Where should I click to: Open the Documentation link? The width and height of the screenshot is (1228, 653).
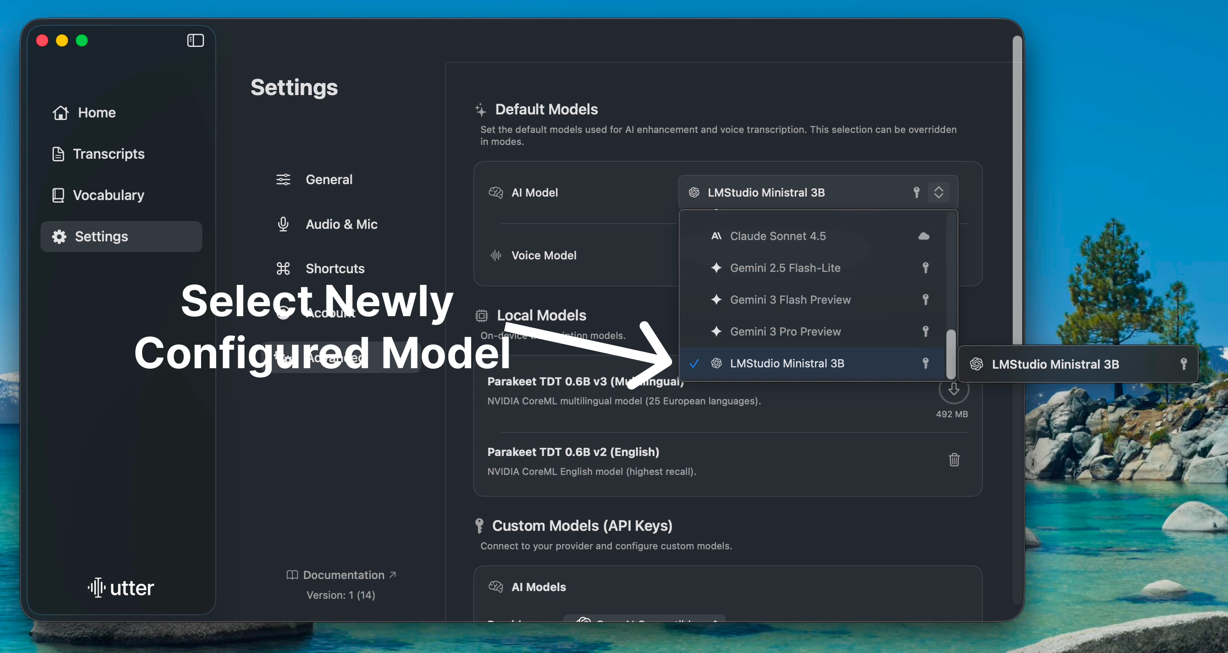(342, 575)
